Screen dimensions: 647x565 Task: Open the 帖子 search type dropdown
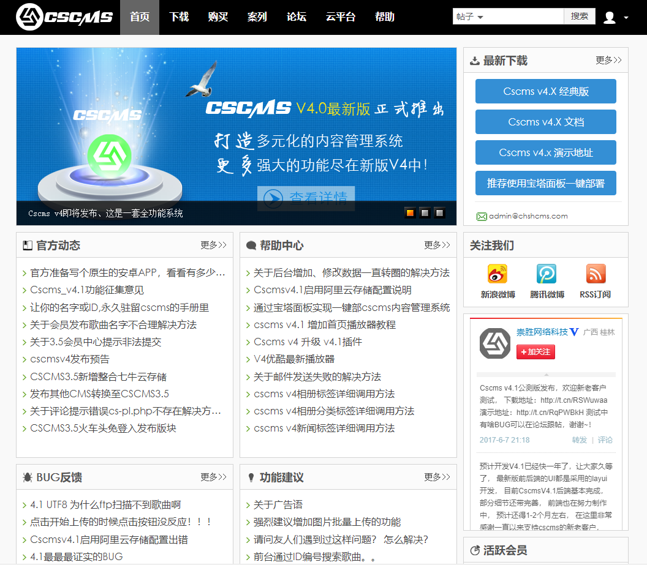(x=469, y=17)
